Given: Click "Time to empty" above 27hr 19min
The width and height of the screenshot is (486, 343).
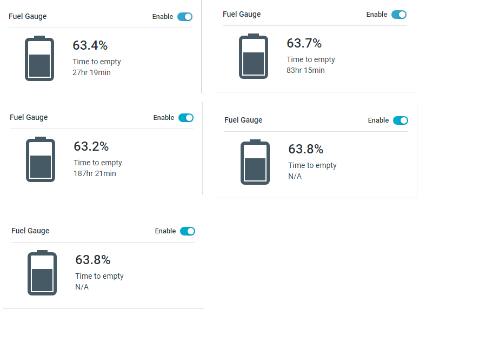Looking at the screenshot, I should (x=97, y=62).
